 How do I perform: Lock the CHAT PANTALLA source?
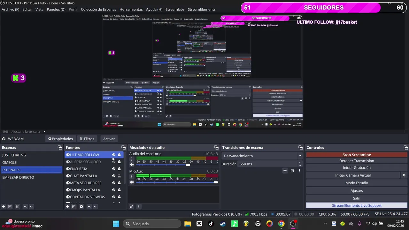(x=119, y=176)
